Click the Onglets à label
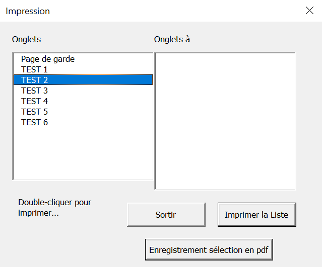Screen dimensions: 322x267 pos(172,39)
